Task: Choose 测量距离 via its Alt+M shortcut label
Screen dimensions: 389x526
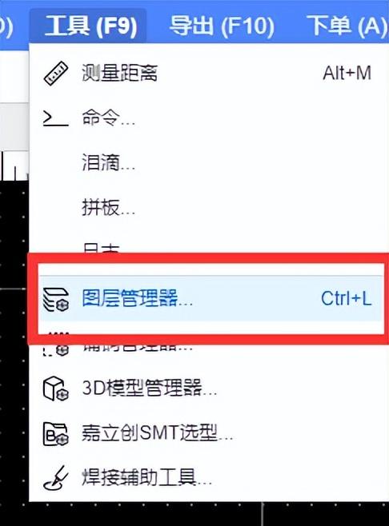Action: point(347,73)
